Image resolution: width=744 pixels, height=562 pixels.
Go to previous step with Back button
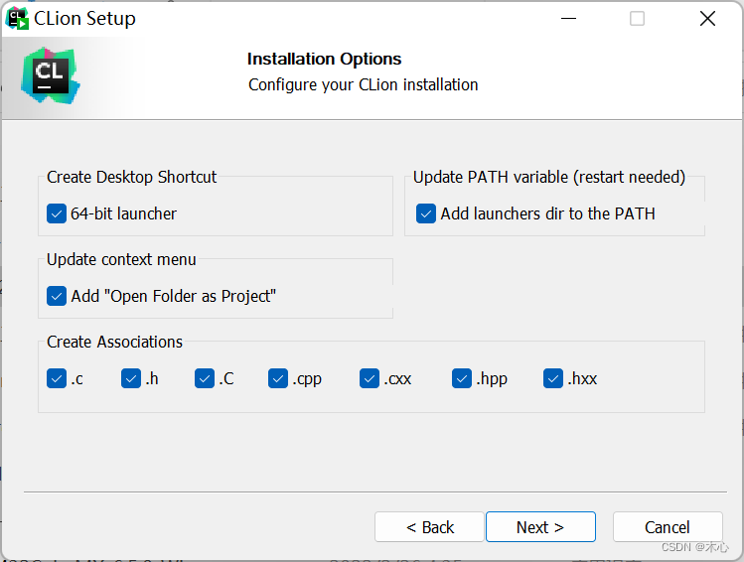point(429,527)
